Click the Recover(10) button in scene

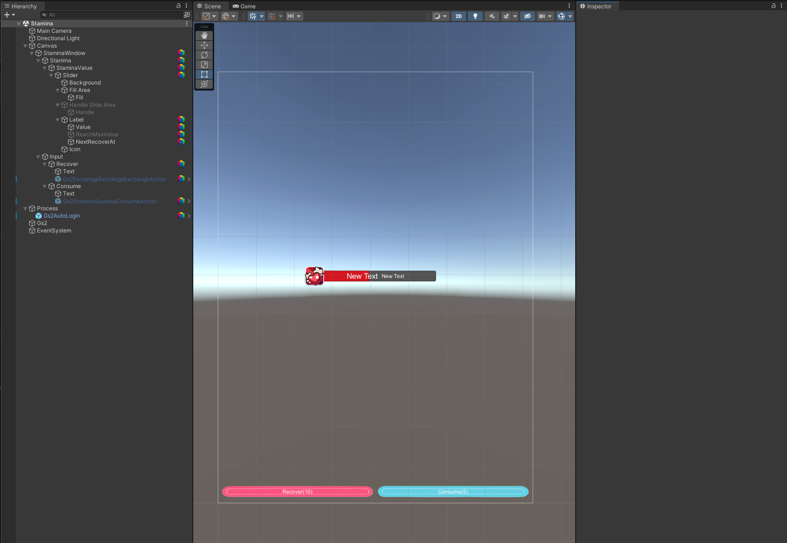point(297,492)
